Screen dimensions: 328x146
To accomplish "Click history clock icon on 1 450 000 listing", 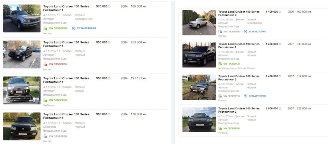I will pos(246,96).
